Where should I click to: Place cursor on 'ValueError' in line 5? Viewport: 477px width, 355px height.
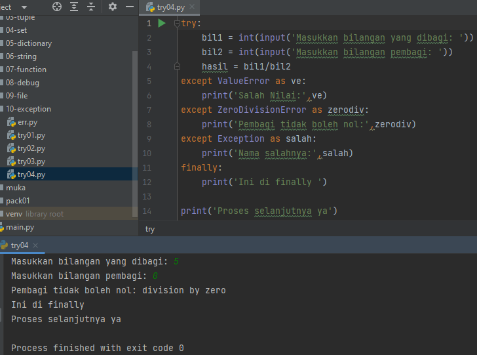coord(243,81)
